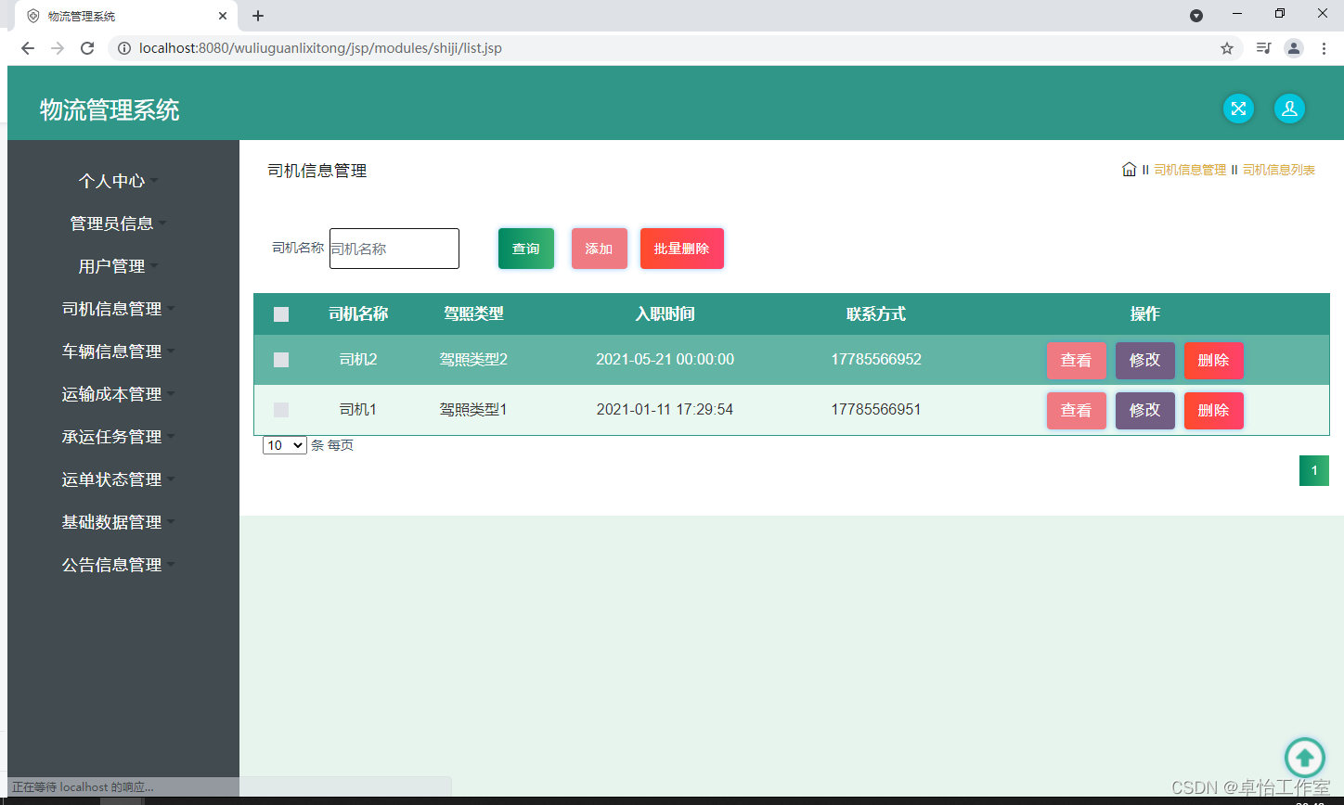Click phone number 17785566952
Image resolution: width=1344 pixels, height=805 pixels.
(x=876, y=360)
